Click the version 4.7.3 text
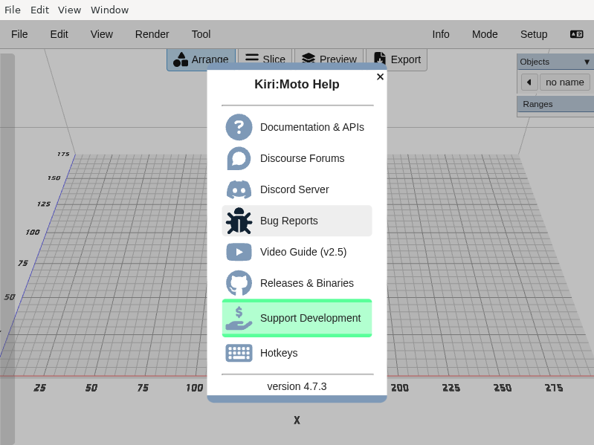594x445 pixels. coord(297,386)
